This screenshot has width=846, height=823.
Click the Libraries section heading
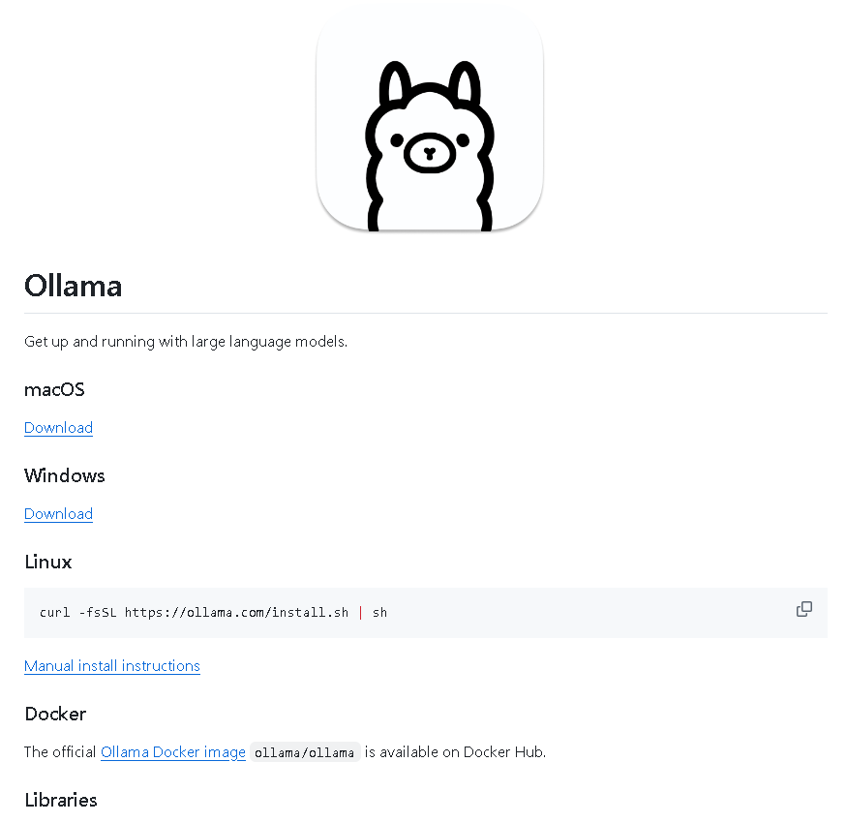[60, 800]
